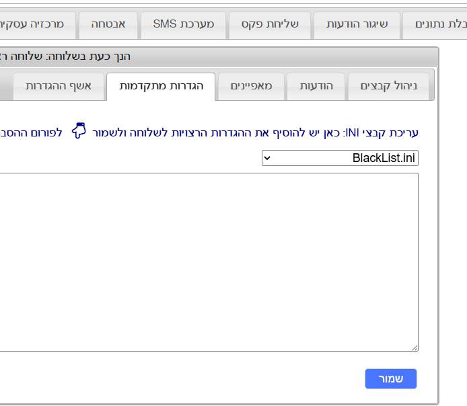Open the שליחת פקס top tab
This screenshot has width=467, height=406.
pyautogui.click(x=269, y=24)
